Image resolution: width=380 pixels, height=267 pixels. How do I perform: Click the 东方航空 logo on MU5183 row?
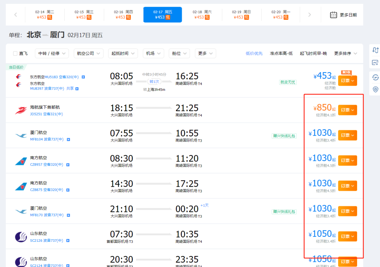[18, 77]
